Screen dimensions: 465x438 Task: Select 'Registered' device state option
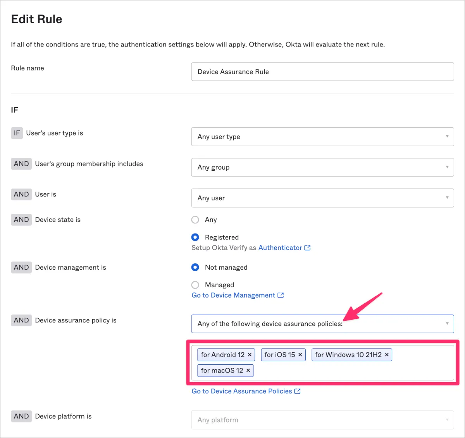coord(195,237)
